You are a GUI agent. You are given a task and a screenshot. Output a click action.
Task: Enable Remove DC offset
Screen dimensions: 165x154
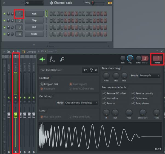pyautogui.click(x=104, y=93)
